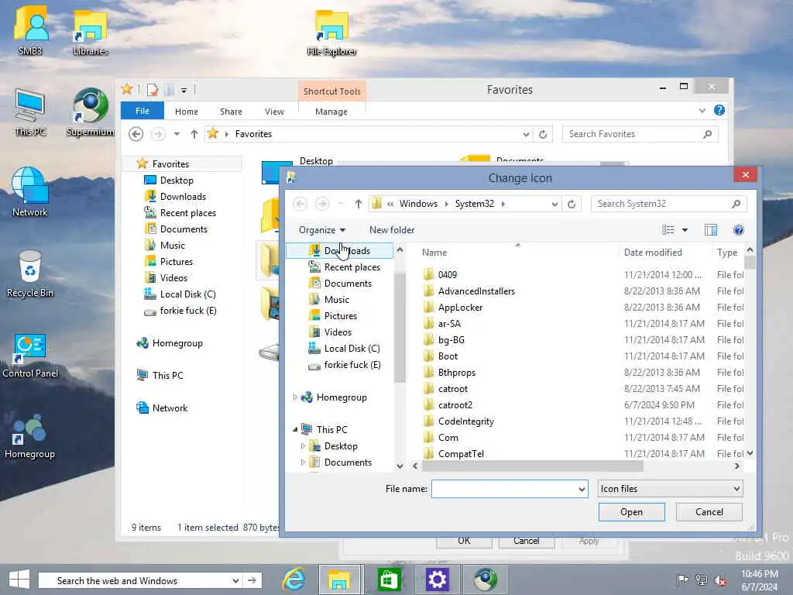The height and width of the screenshot is (595, 793).
Task: Click the Up arrow in Change Icon dialog
Action: point(358,204)
